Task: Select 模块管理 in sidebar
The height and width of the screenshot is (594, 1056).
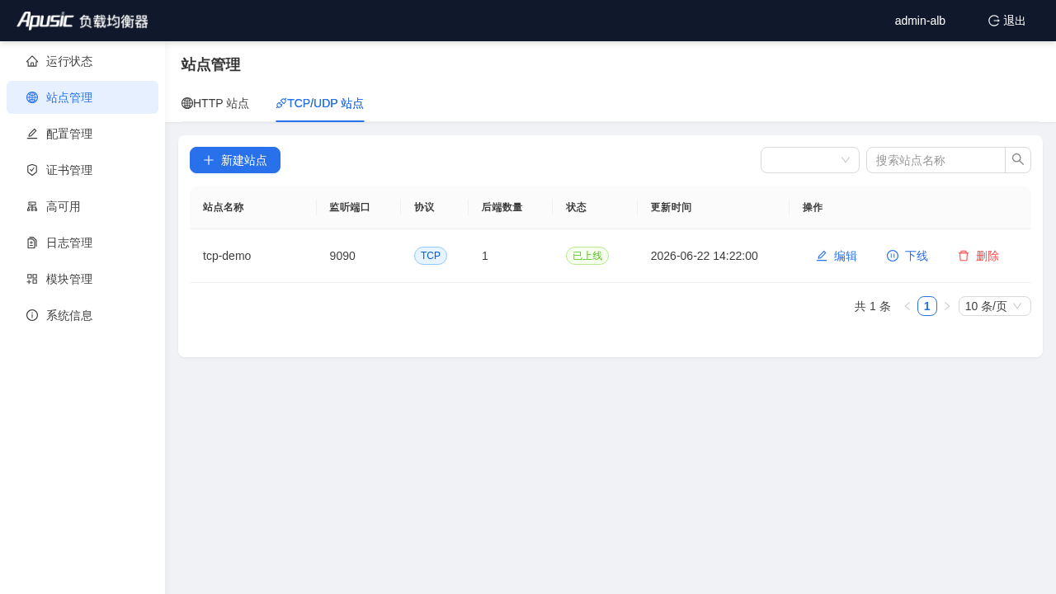Action: click(x=82, y=279)
